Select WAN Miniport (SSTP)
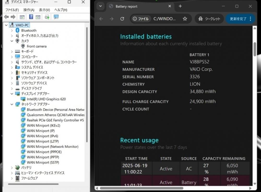The image size is (261, 192). coord(43,162)
